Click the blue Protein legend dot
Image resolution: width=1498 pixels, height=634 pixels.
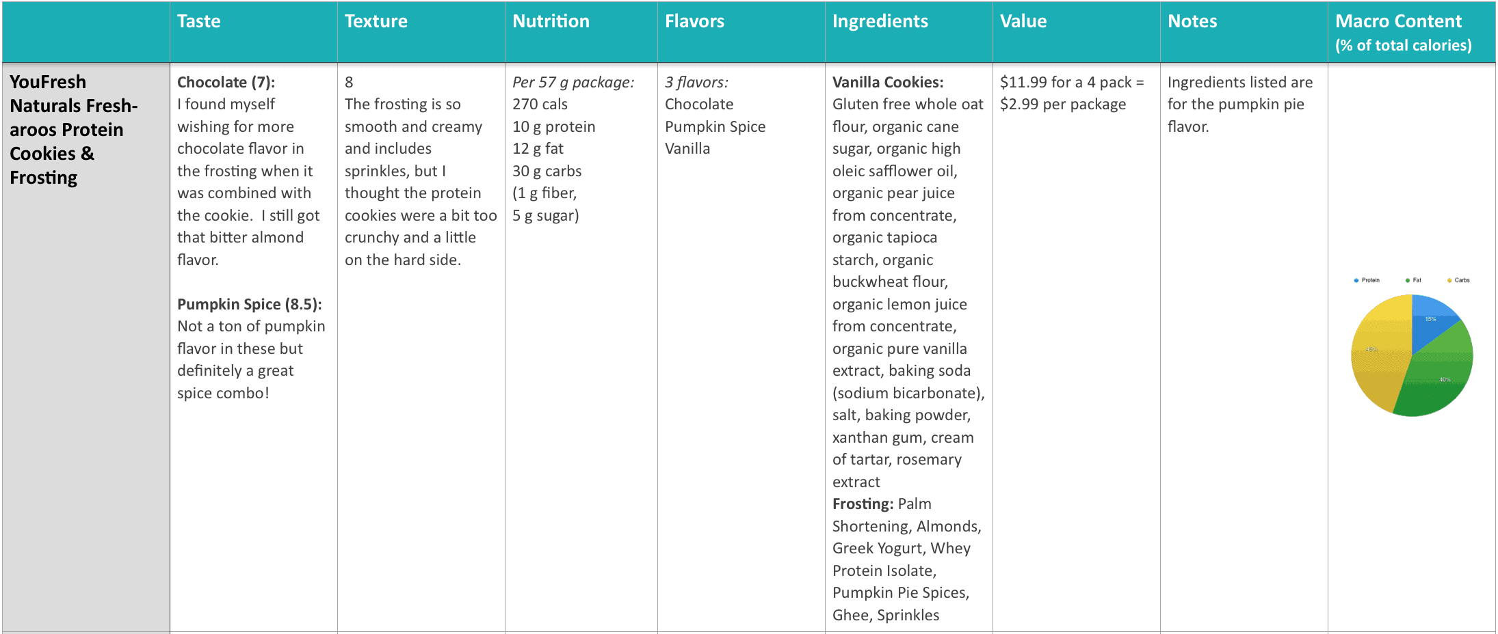click(1356, 280)
